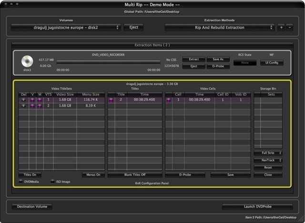Open the UI Config button
The image size is (305, 223).
point(272,63)
